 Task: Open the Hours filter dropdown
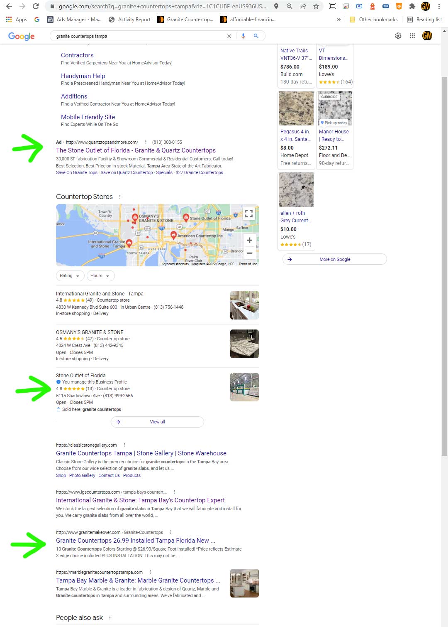pyautogui.click(x=100, y=276)
